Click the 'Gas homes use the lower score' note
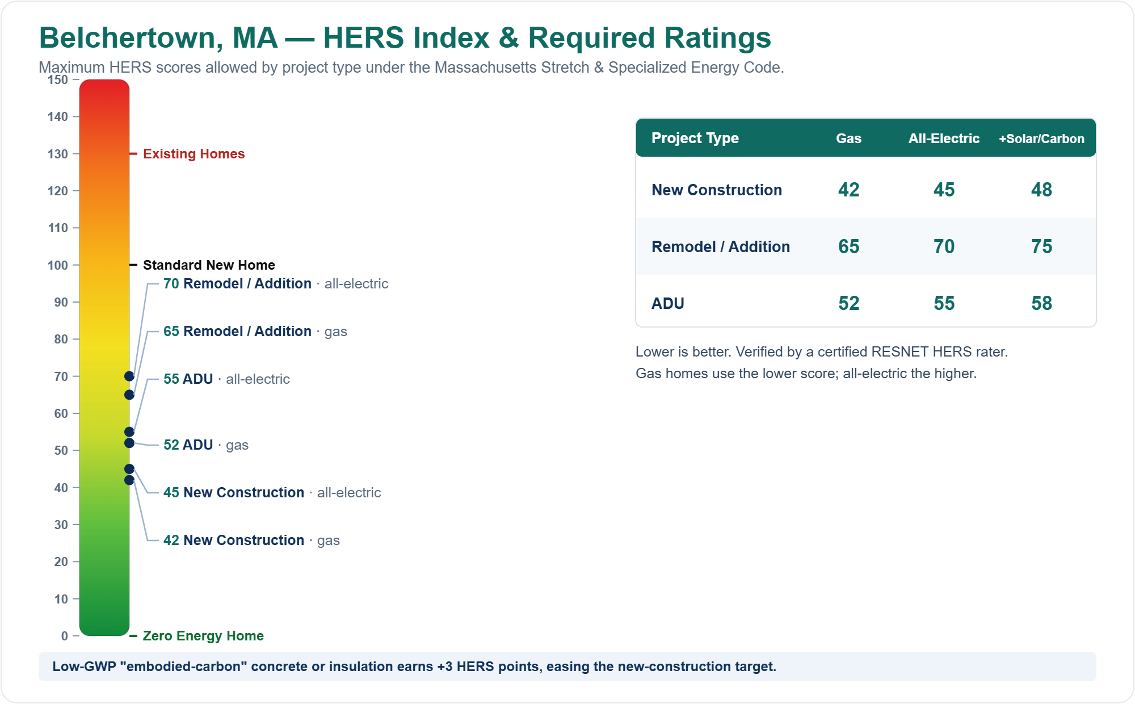Screen dimensions: 1135x704 (806, 374)
